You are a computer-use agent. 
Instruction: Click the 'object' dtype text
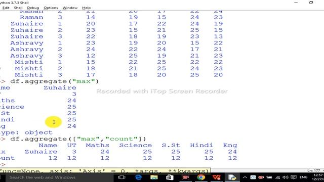(38, 132)
